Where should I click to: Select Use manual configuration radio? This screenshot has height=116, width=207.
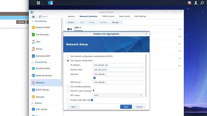click(x=68, y=61)
